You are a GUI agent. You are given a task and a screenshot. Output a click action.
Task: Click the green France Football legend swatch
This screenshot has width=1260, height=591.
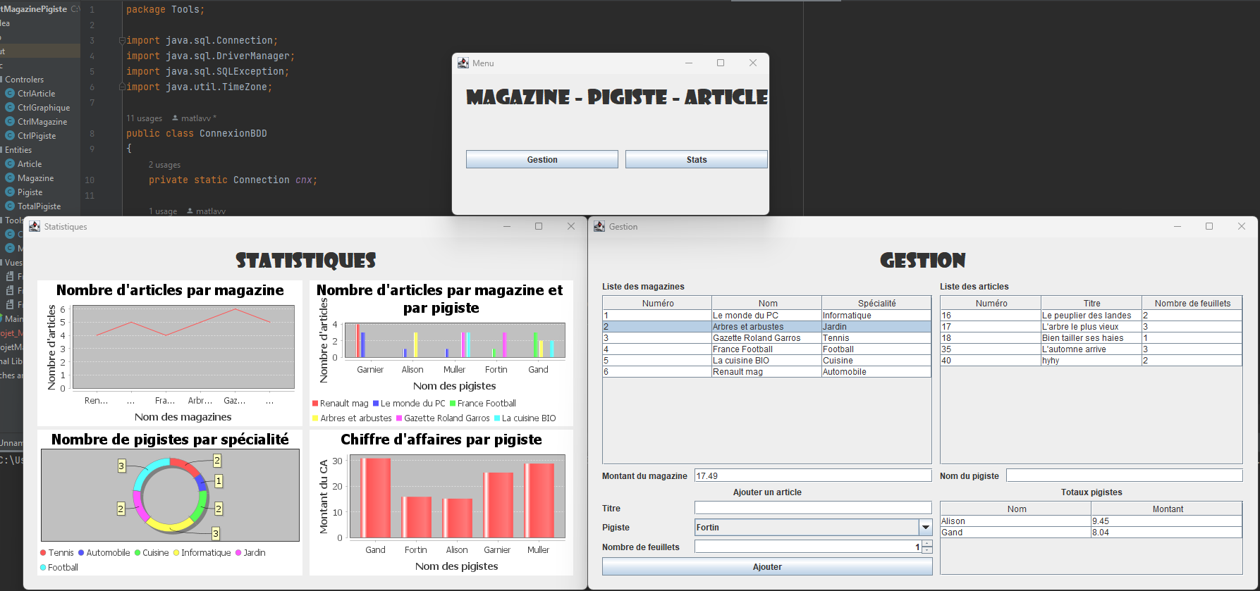click(453, 404)
